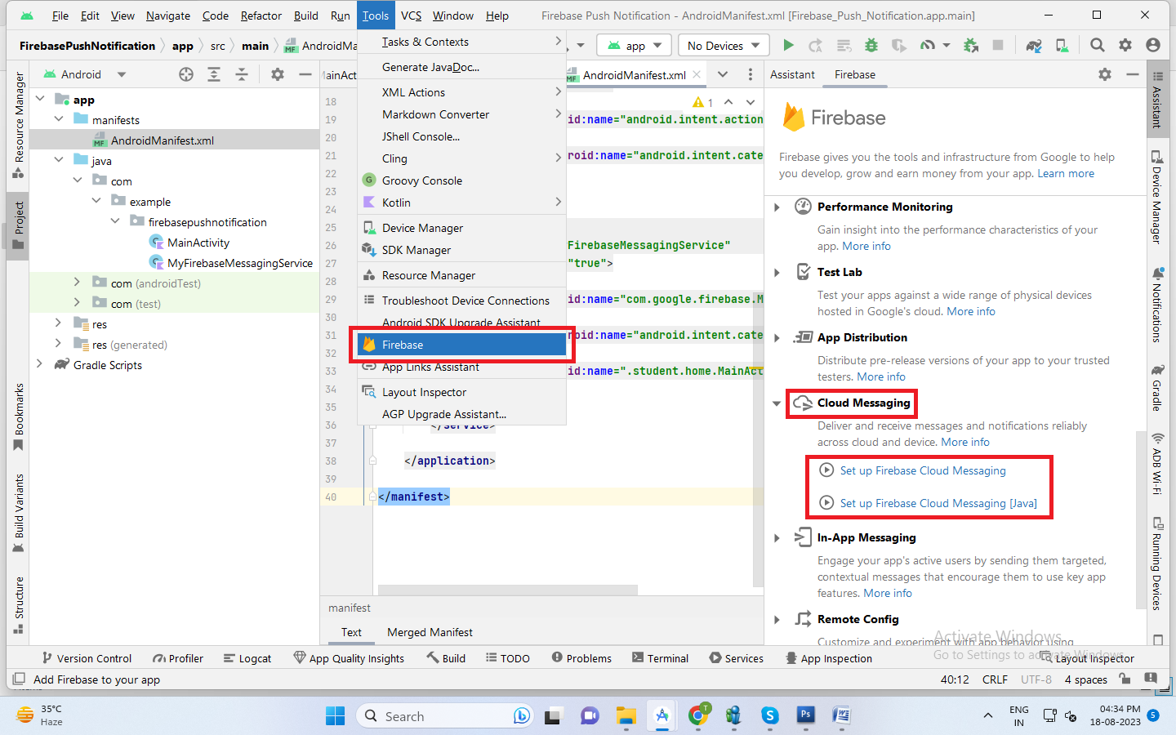The image size is (1176, 735).
Task: Click More info link under Test Lab
Action: coord(971,311)
